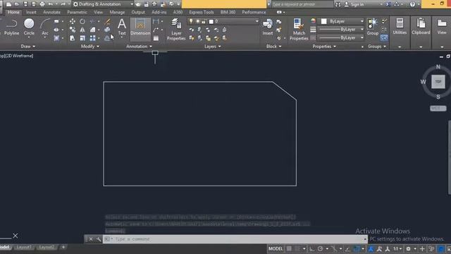Switch to Layout2 tab at bottom

(x=47, y=247)
